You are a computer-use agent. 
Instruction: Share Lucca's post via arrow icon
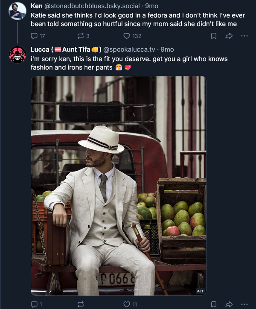tap(229, 304)
